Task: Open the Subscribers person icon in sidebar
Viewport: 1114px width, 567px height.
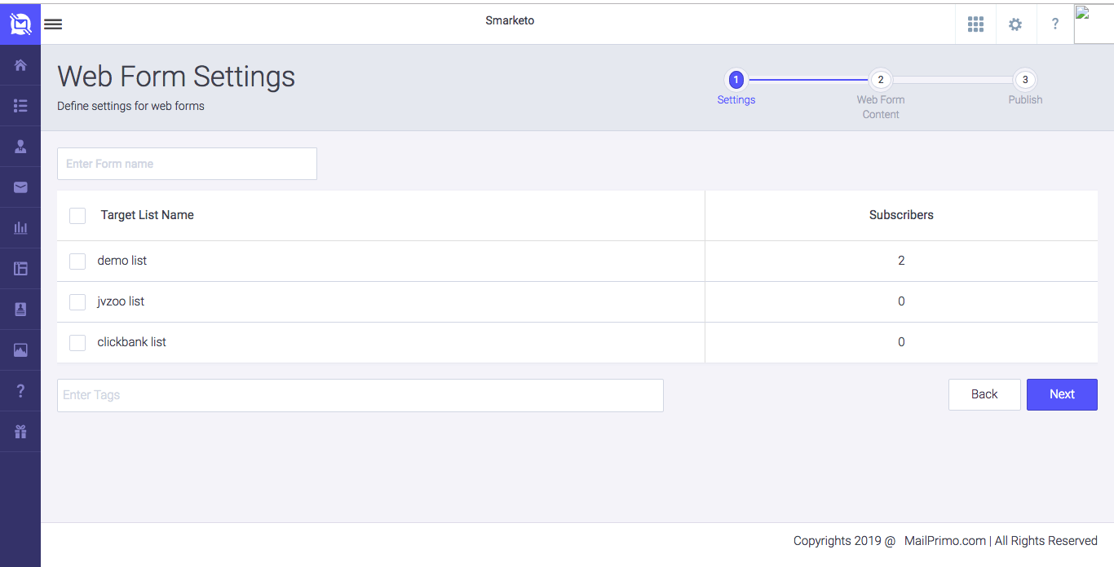Action: pos(20,147)
